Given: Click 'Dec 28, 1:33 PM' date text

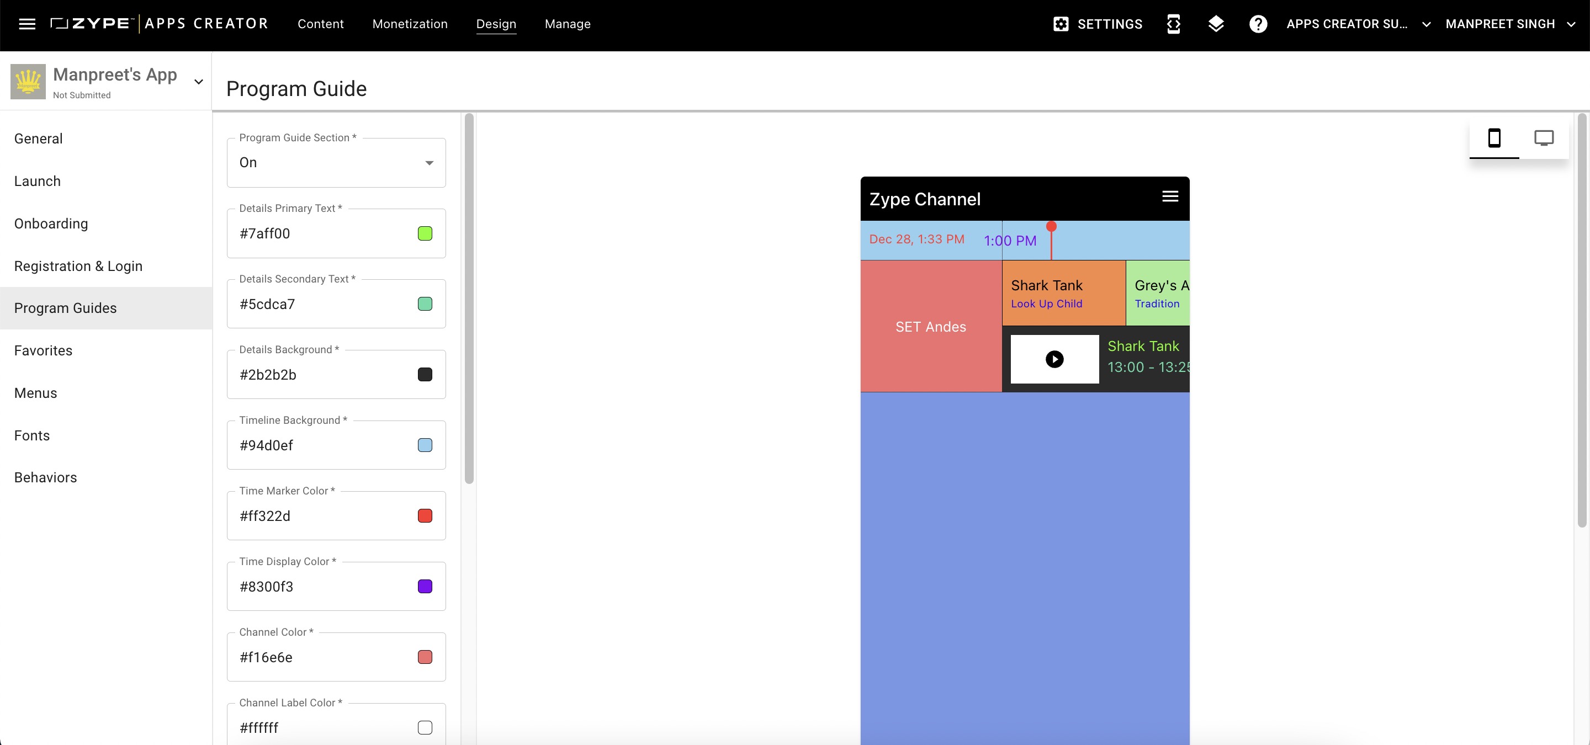Looking at the screenshot, I should click(x=916, y=240).
